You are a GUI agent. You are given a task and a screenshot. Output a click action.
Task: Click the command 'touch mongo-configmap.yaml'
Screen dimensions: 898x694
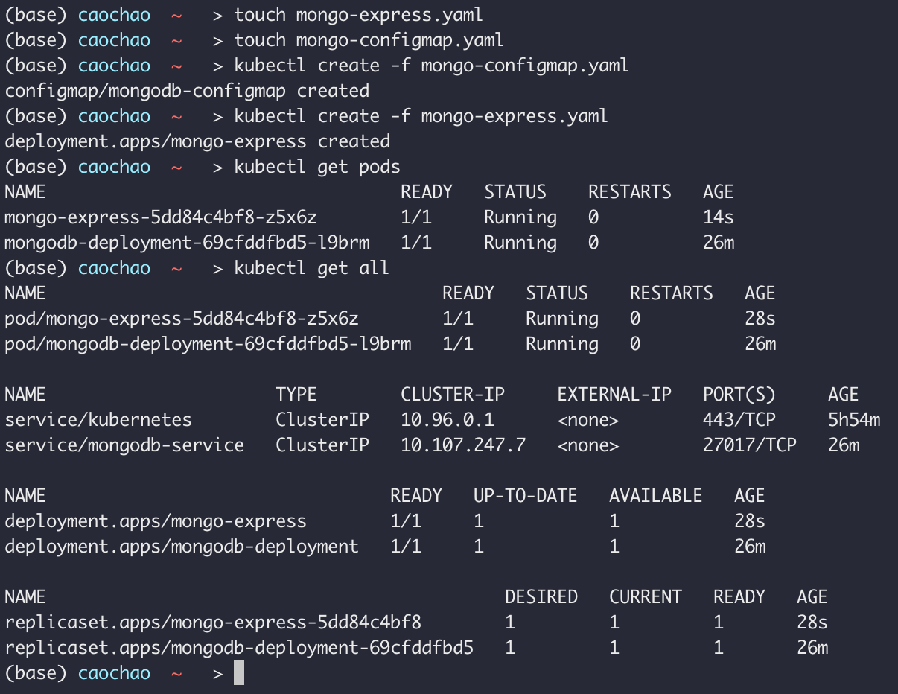point(369,40)
